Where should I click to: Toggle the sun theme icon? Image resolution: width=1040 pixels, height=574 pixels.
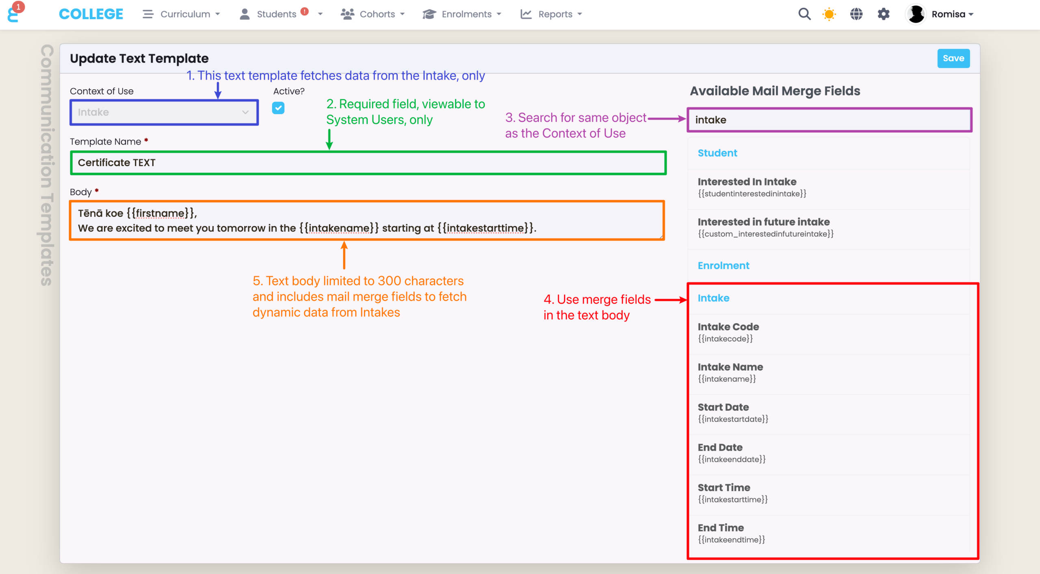click(829, 14)
